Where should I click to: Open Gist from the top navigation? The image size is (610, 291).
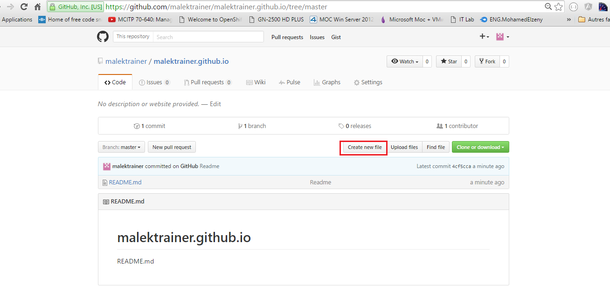336,37
